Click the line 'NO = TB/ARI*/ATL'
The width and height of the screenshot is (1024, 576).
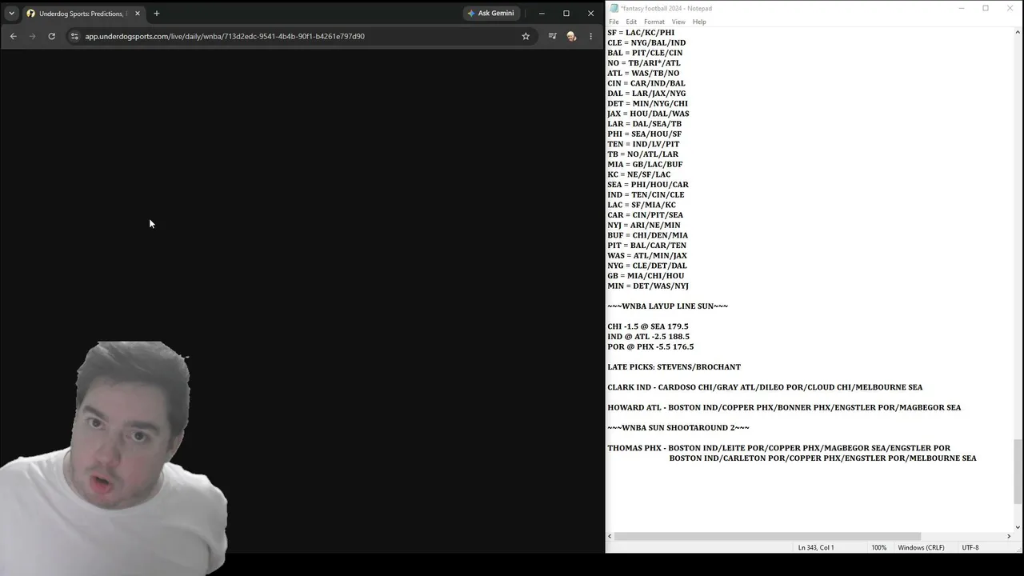click(x=644, y=63)
